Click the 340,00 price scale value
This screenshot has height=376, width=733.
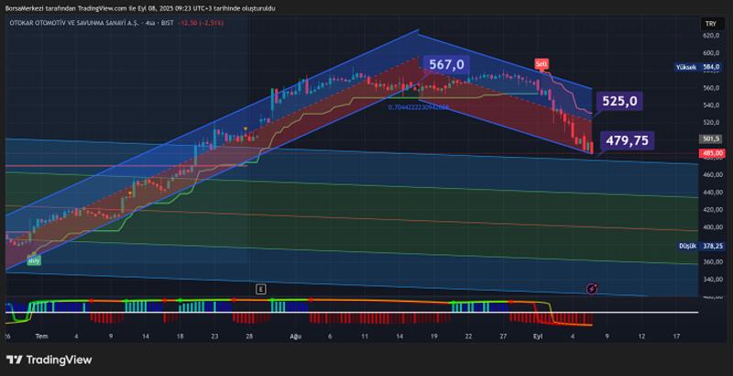[711, 280]
